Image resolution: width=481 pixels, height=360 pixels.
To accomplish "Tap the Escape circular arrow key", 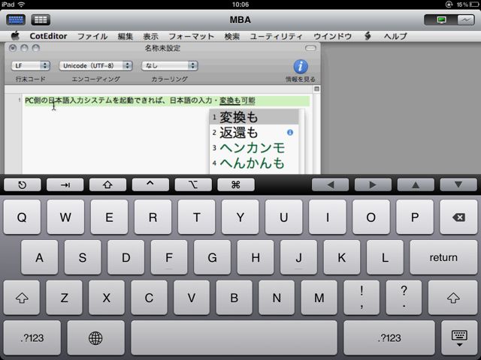I will tap(22, 185).
